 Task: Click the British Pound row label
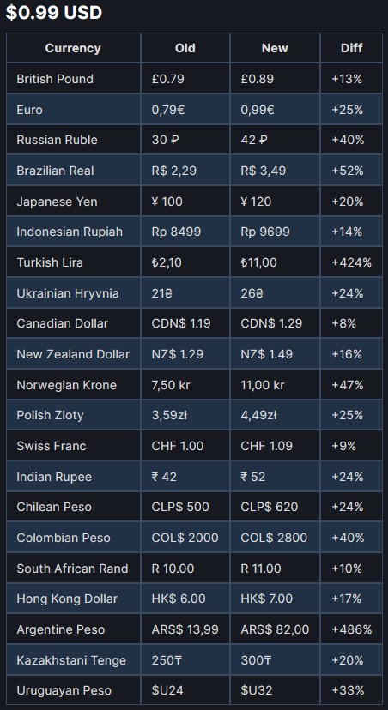(55, 79)
